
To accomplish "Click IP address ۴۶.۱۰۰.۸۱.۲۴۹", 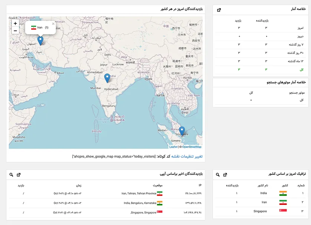I will (193, 193).
